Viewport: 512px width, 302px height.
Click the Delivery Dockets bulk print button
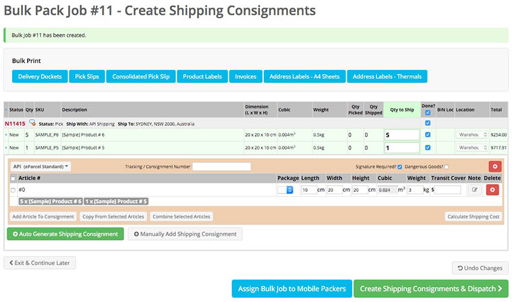[40, 76]
